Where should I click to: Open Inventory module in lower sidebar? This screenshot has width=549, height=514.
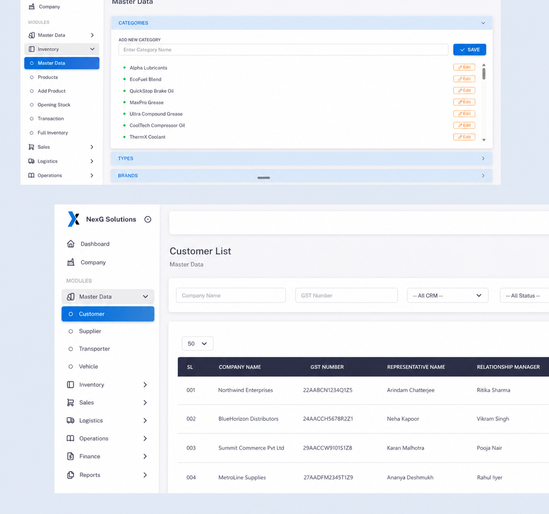click(108, 385)
